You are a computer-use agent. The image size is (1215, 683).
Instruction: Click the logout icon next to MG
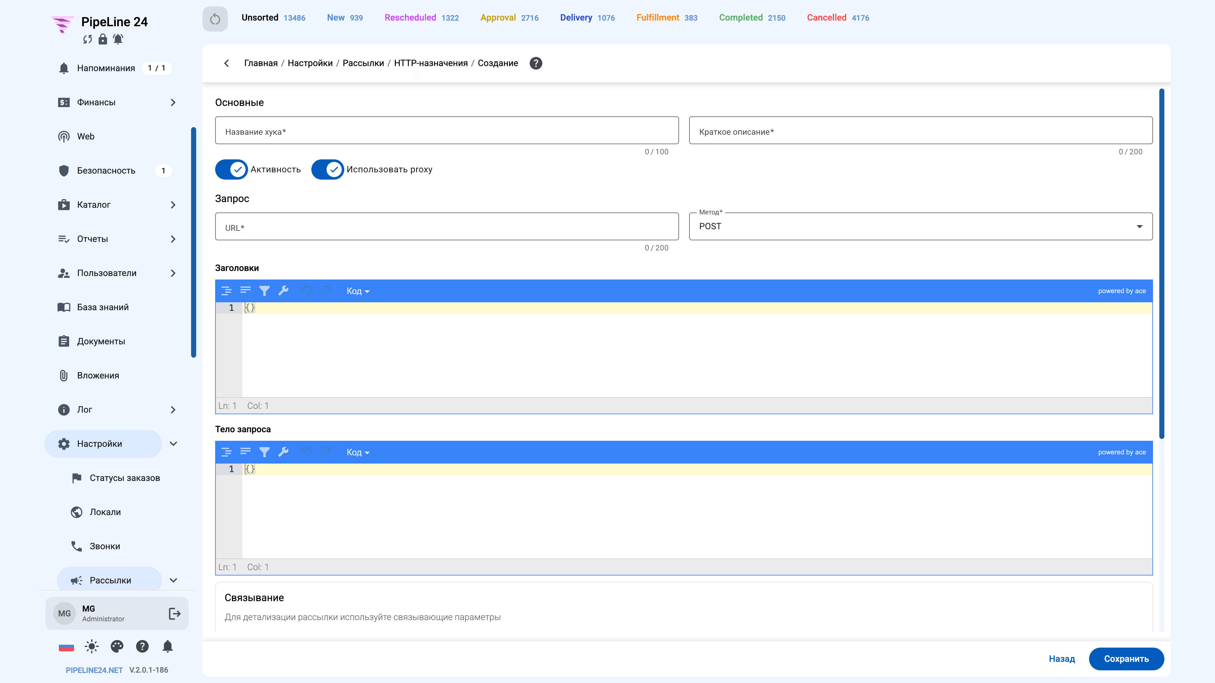[x=175, y=613]
